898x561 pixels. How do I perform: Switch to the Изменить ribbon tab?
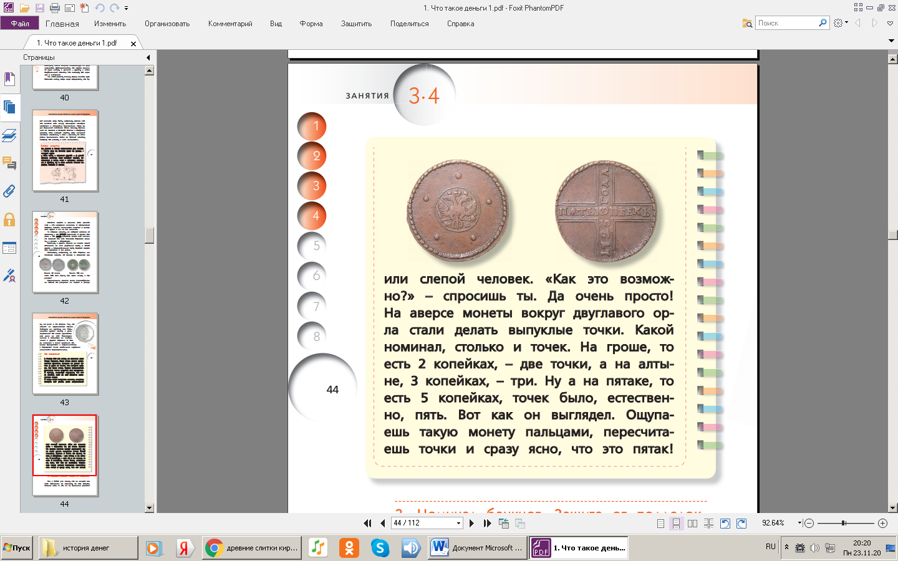[x=110, y=24]
